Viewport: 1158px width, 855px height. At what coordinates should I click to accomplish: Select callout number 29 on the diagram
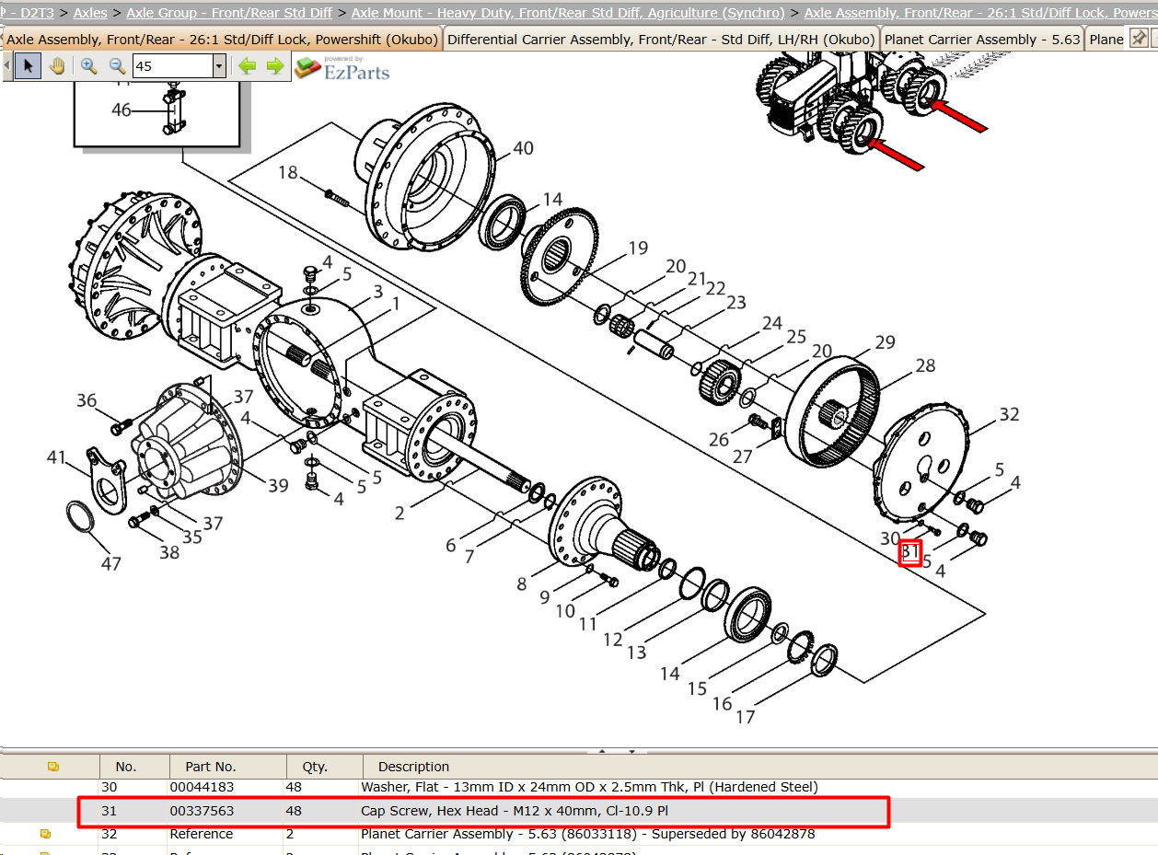[885, 342]
